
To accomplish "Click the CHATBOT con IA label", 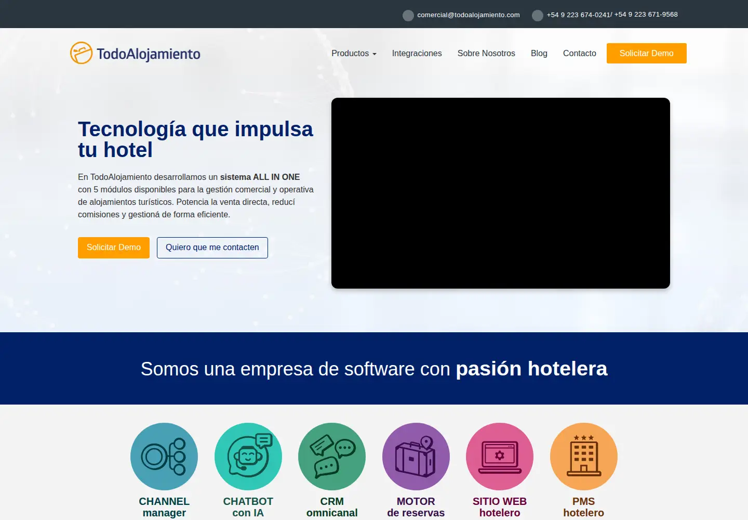I will (x=248, y=507).
